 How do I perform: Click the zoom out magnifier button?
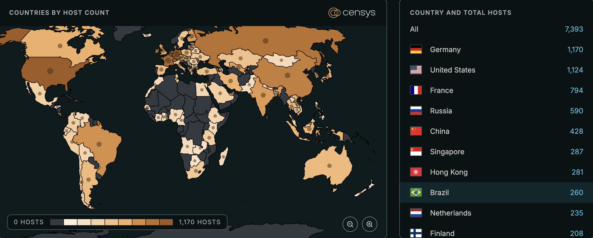350,224
